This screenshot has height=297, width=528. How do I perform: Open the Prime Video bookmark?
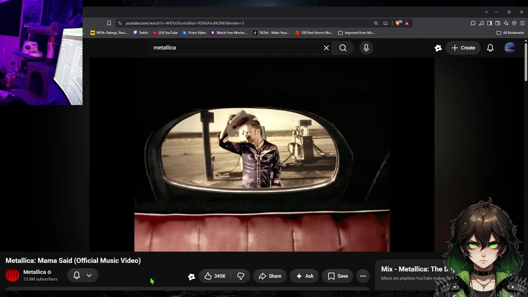194,33
